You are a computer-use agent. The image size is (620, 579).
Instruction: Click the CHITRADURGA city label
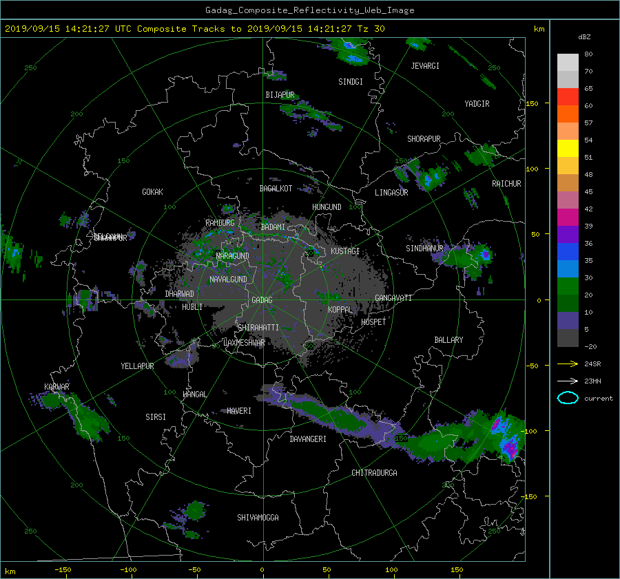[374, 473]
